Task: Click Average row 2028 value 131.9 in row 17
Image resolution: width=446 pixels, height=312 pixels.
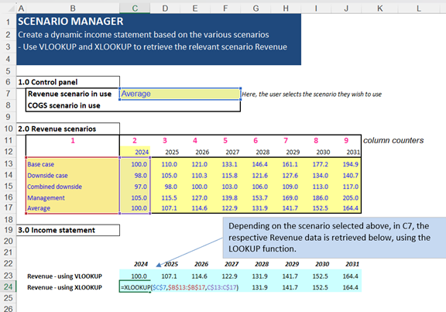Action: click(x=259, y=208)
